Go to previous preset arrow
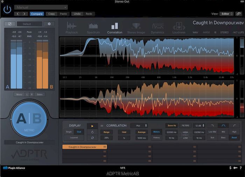The width and height of the screenshot is (245, 177). click(x=17, y=14)
